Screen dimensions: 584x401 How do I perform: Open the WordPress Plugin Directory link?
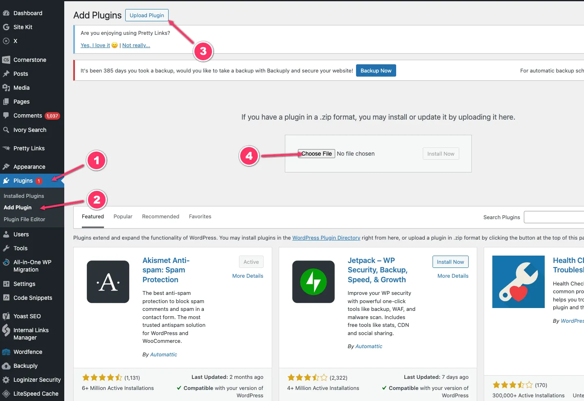click(x=326, y=238)
